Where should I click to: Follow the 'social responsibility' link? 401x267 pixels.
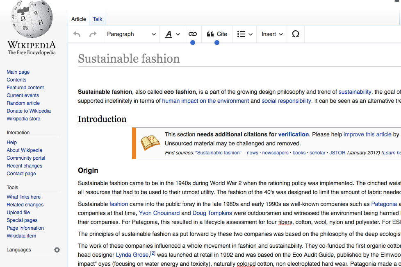pos(286,101)
